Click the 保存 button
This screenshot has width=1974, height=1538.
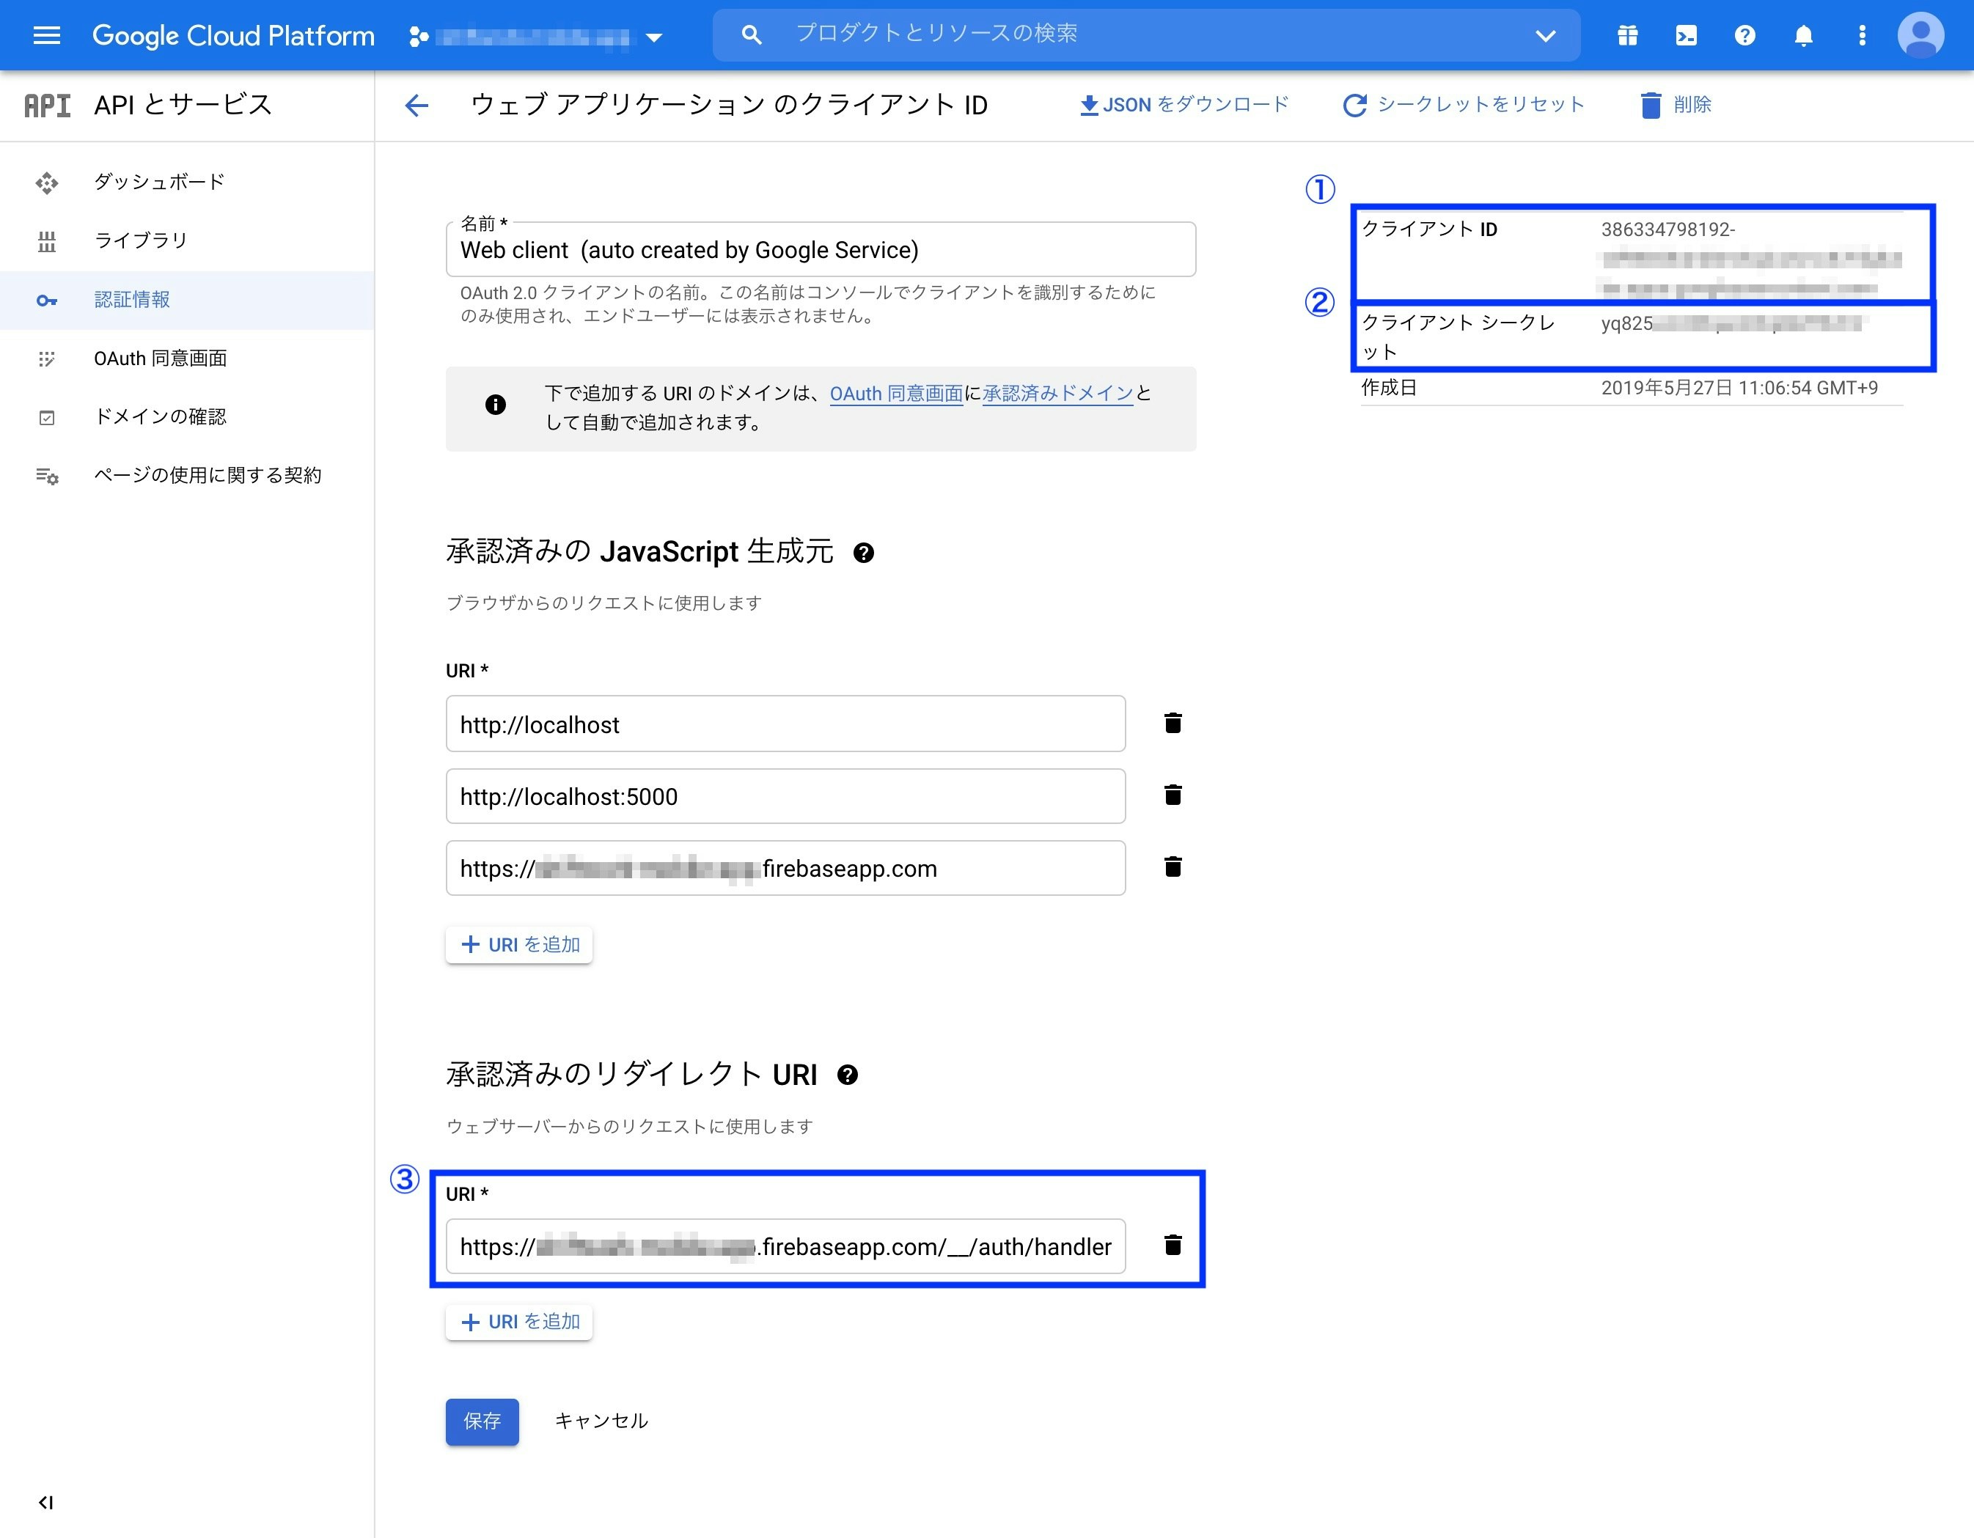pyautogui.click(x=482, y=1421)
